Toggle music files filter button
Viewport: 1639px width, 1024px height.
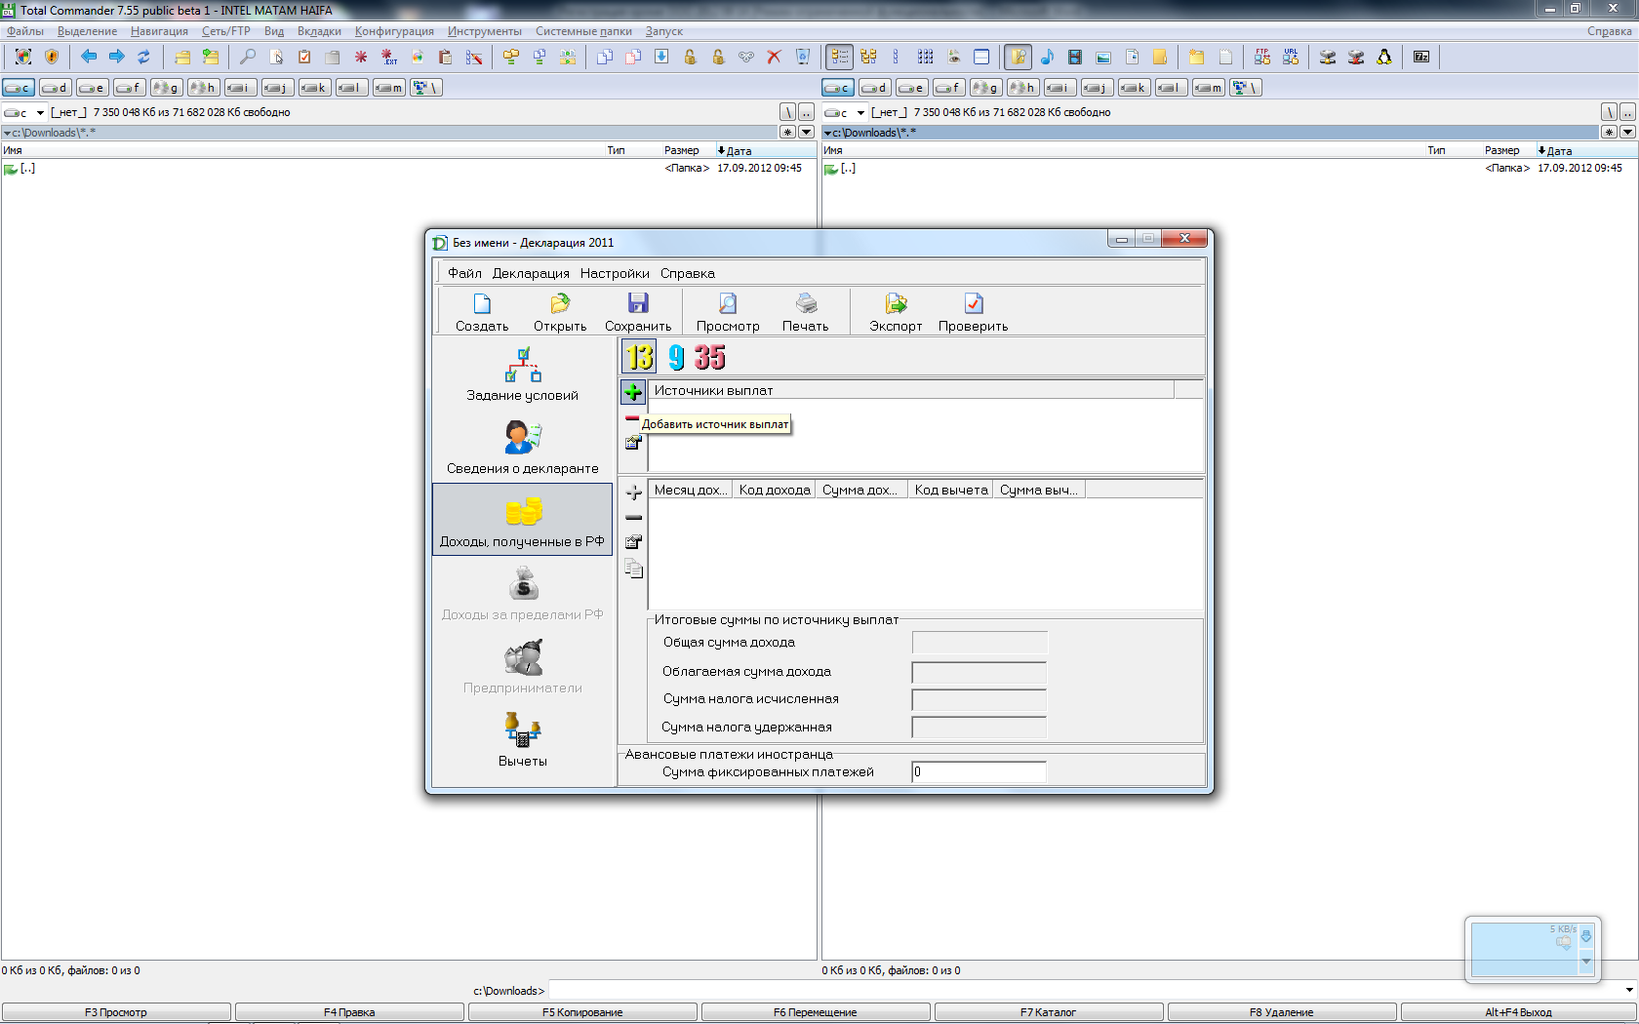click(x=1047, y=57)
